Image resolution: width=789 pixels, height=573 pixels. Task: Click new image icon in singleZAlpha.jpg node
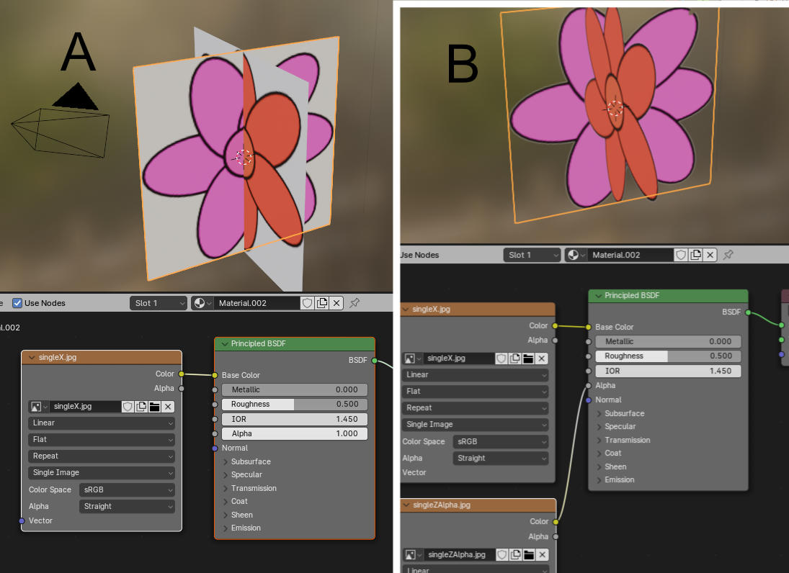pyautogui.click(x=515, y=554)
